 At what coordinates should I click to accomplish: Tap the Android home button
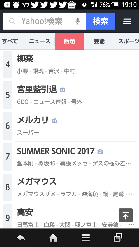53,238
